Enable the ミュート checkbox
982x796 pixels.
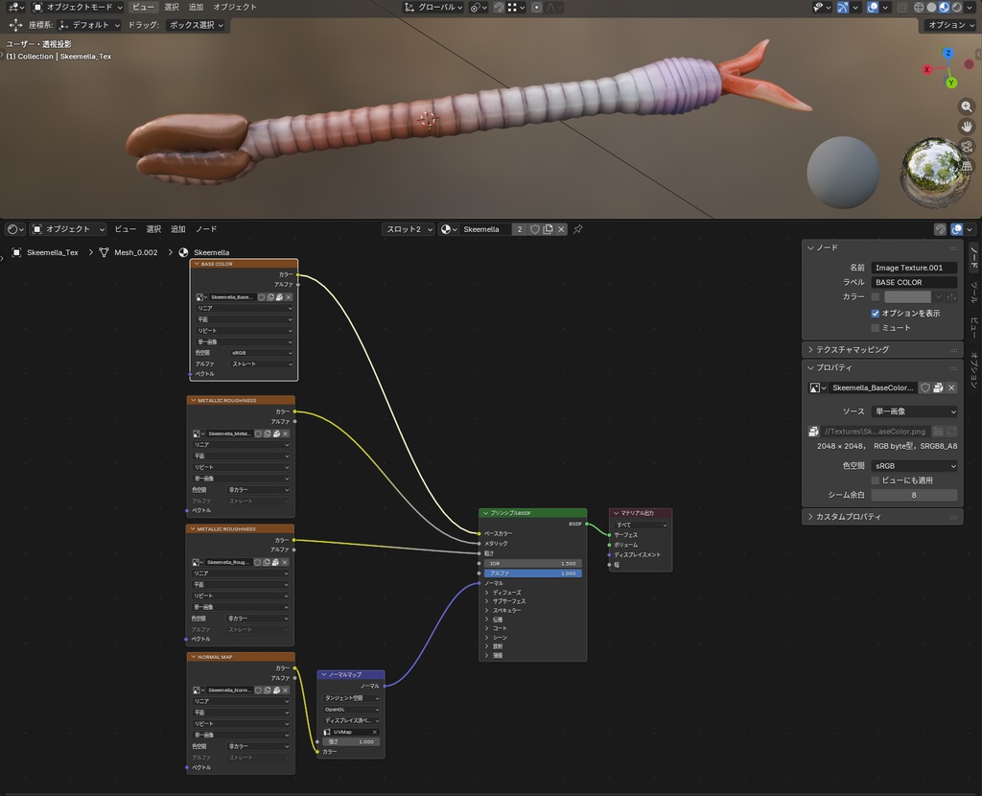pyautogui.click(x=876, y=328)
